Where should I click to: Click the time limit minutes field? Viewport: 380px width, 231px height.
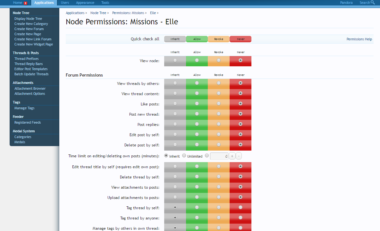(x=219, y=156)
